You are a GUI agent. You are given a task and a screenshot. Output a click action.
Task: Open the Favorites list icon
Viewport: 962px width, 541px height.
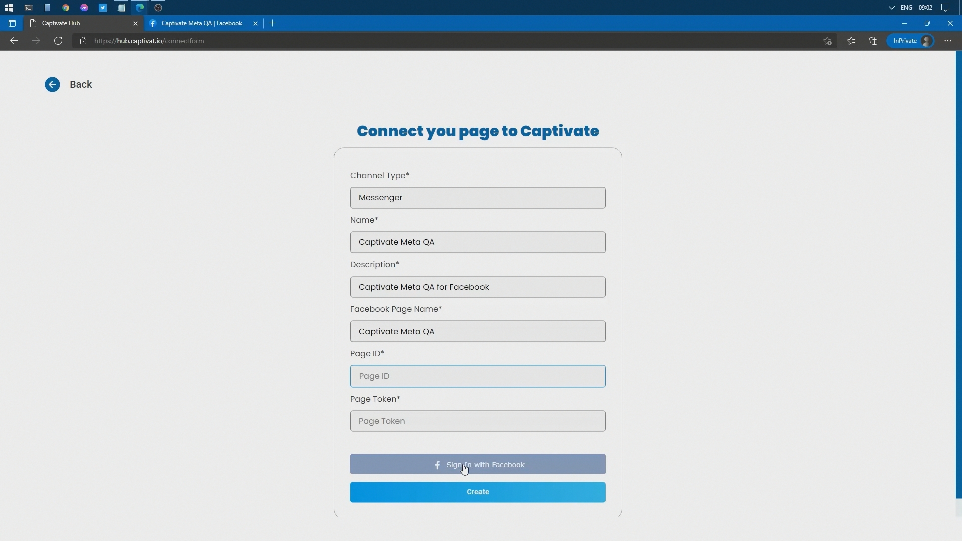pos(851,41)
